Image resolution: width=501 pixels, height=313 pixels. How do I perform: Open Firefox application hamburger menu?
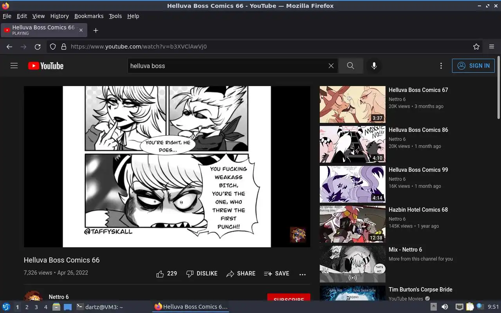492,47
